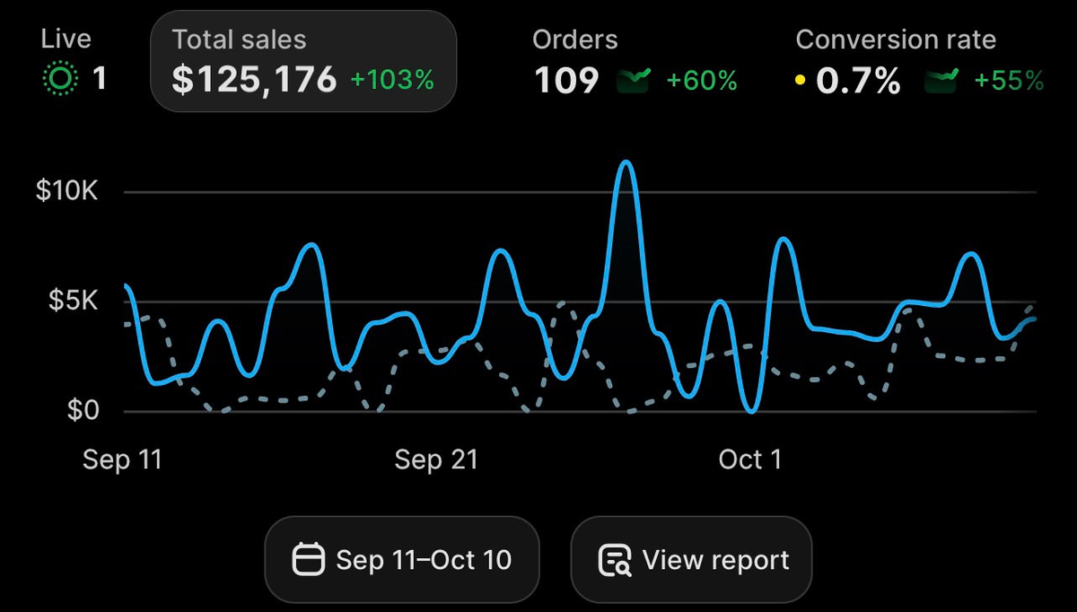Click the yellow dot beside 0.7%
This screenshot has width=1077, height=612.
(800, 80)
